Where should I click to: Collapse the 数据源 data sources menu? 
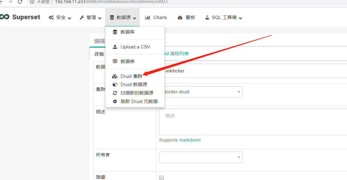122,18
